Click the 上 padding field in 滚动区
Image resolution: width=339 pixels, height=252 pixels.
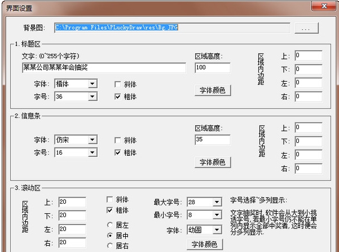[72, 202]
